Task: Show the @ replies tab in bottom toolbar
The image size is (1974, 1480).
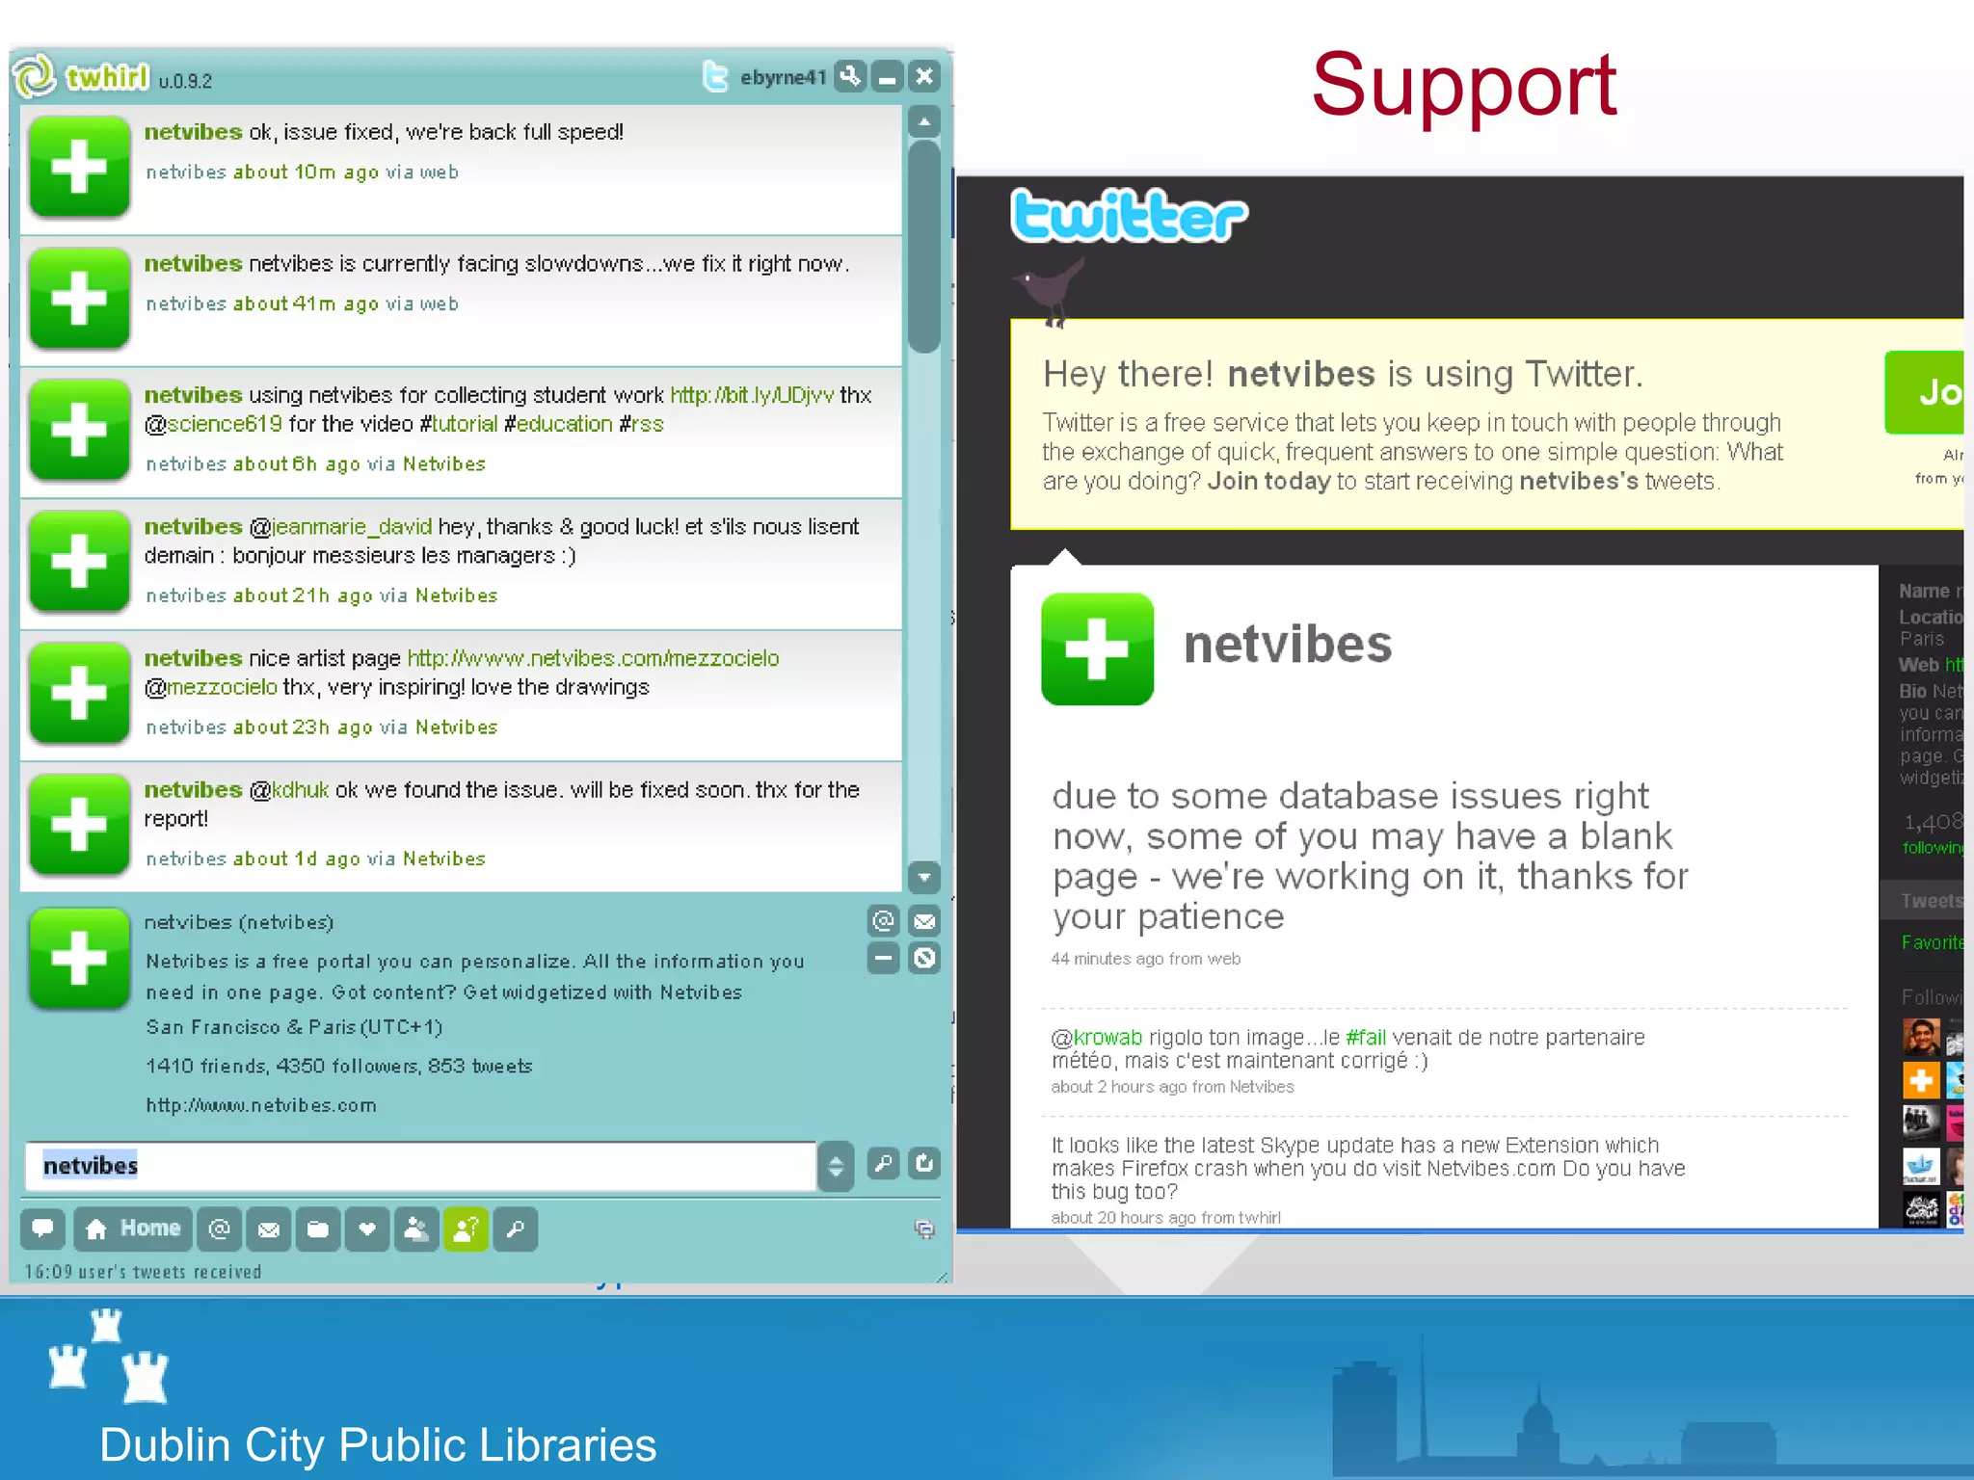Action: [220, 1229]
